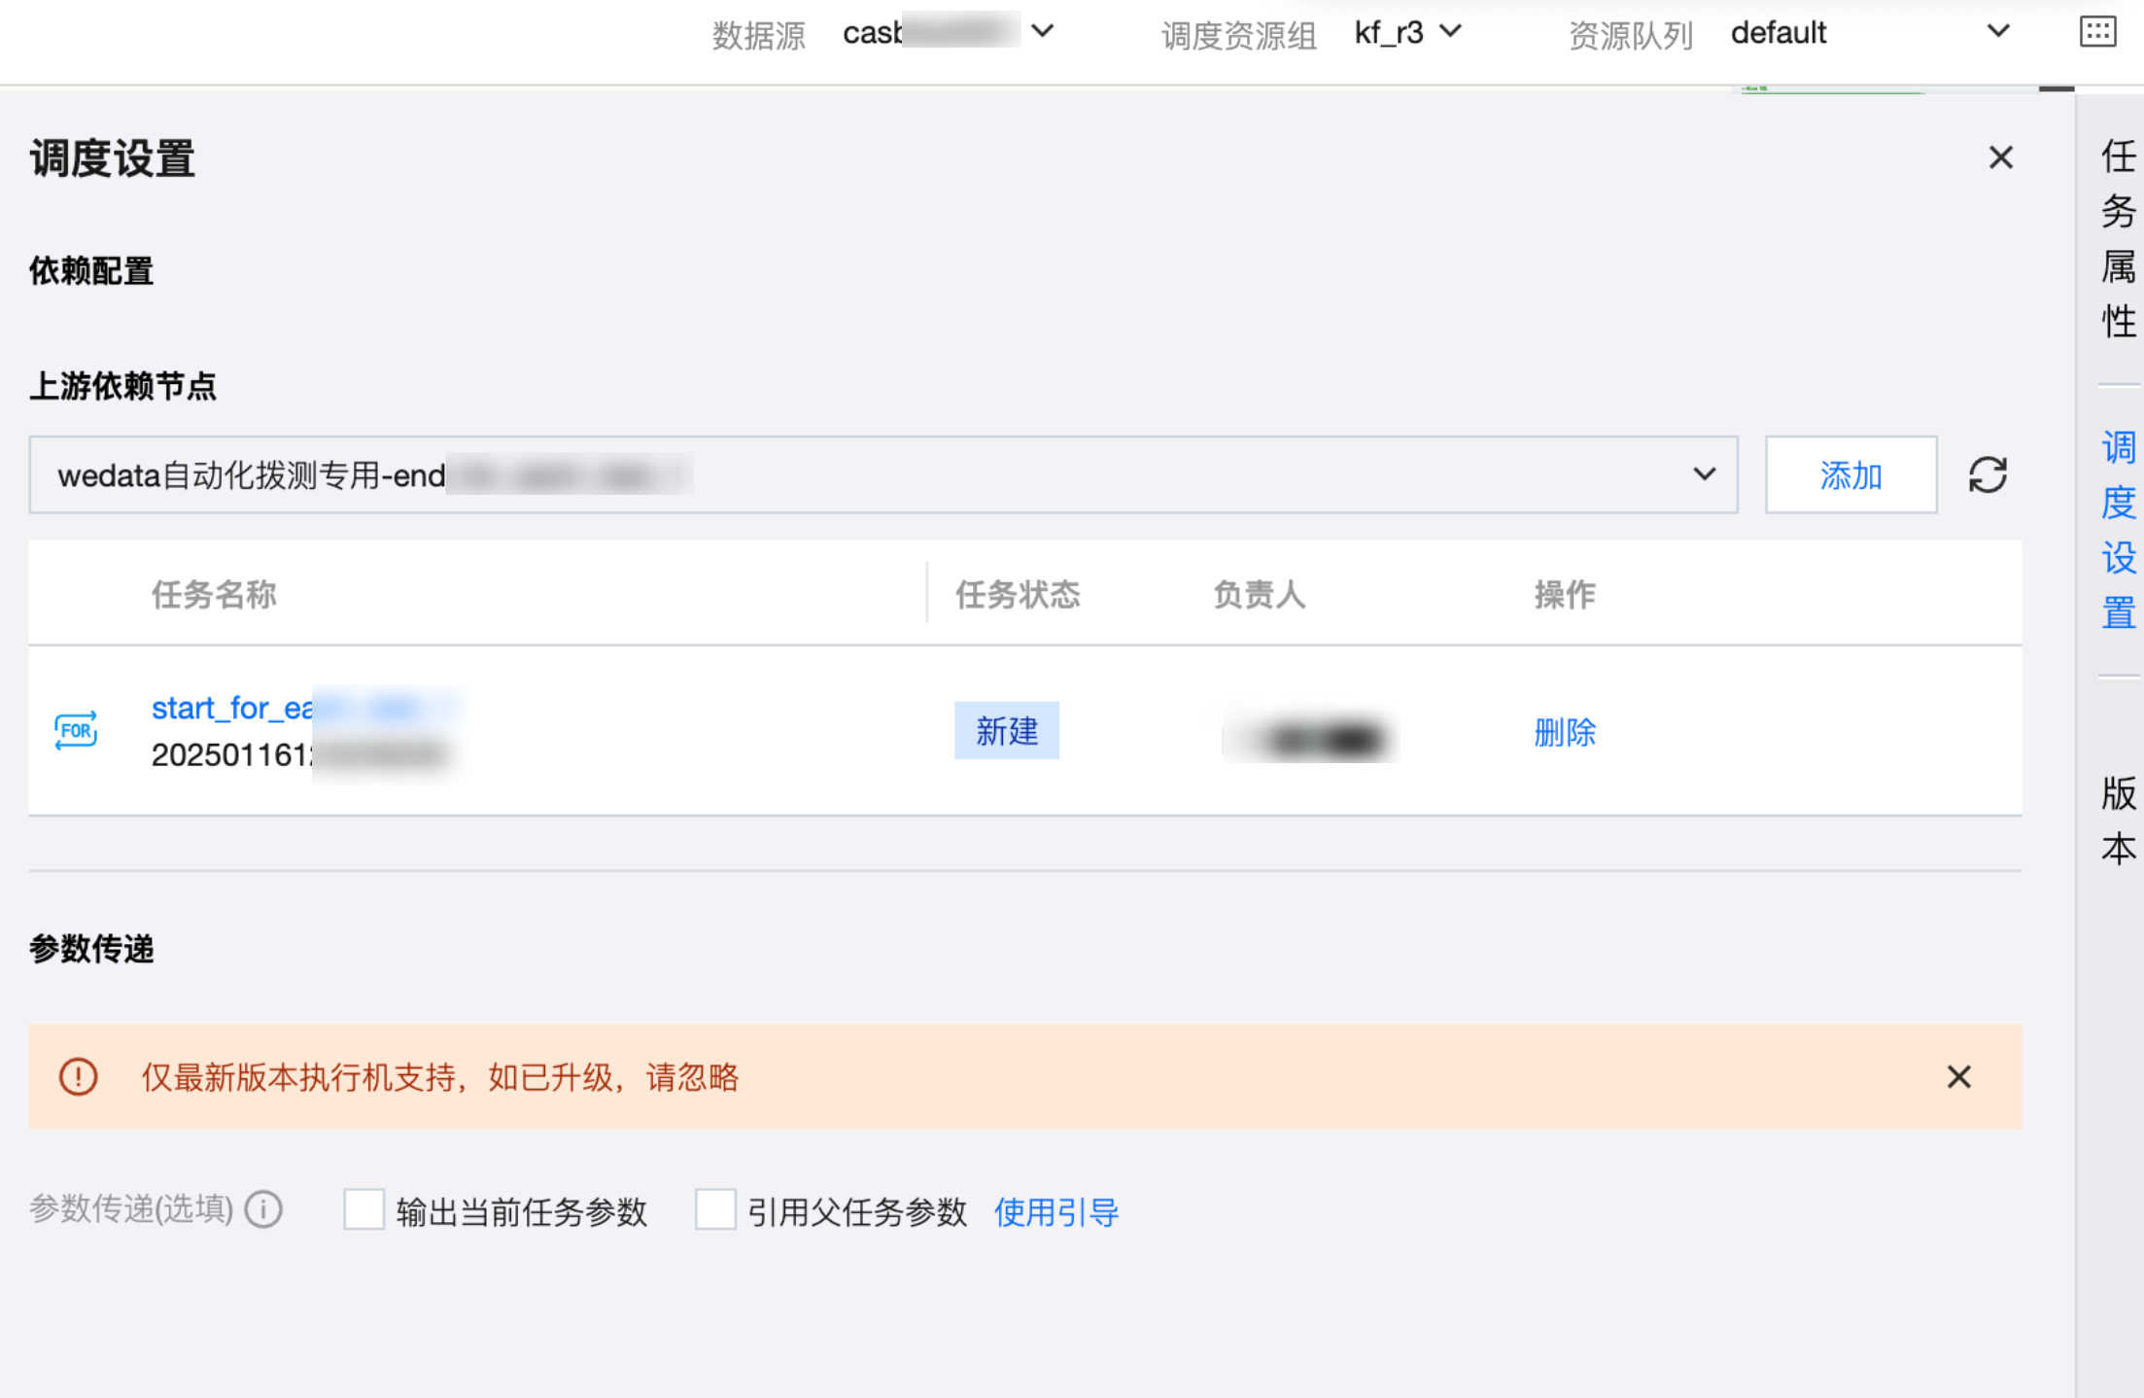Click the warning exclamation icon in banner
This screenshot has height=1398, width=2144.
tap(78, 1077)
